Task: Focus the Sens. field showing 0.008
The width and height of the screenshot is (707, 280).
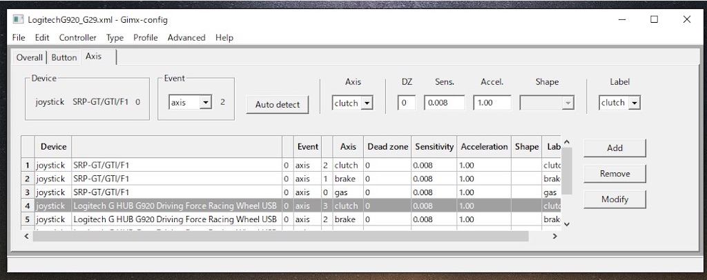Action: tap(444, 103)
